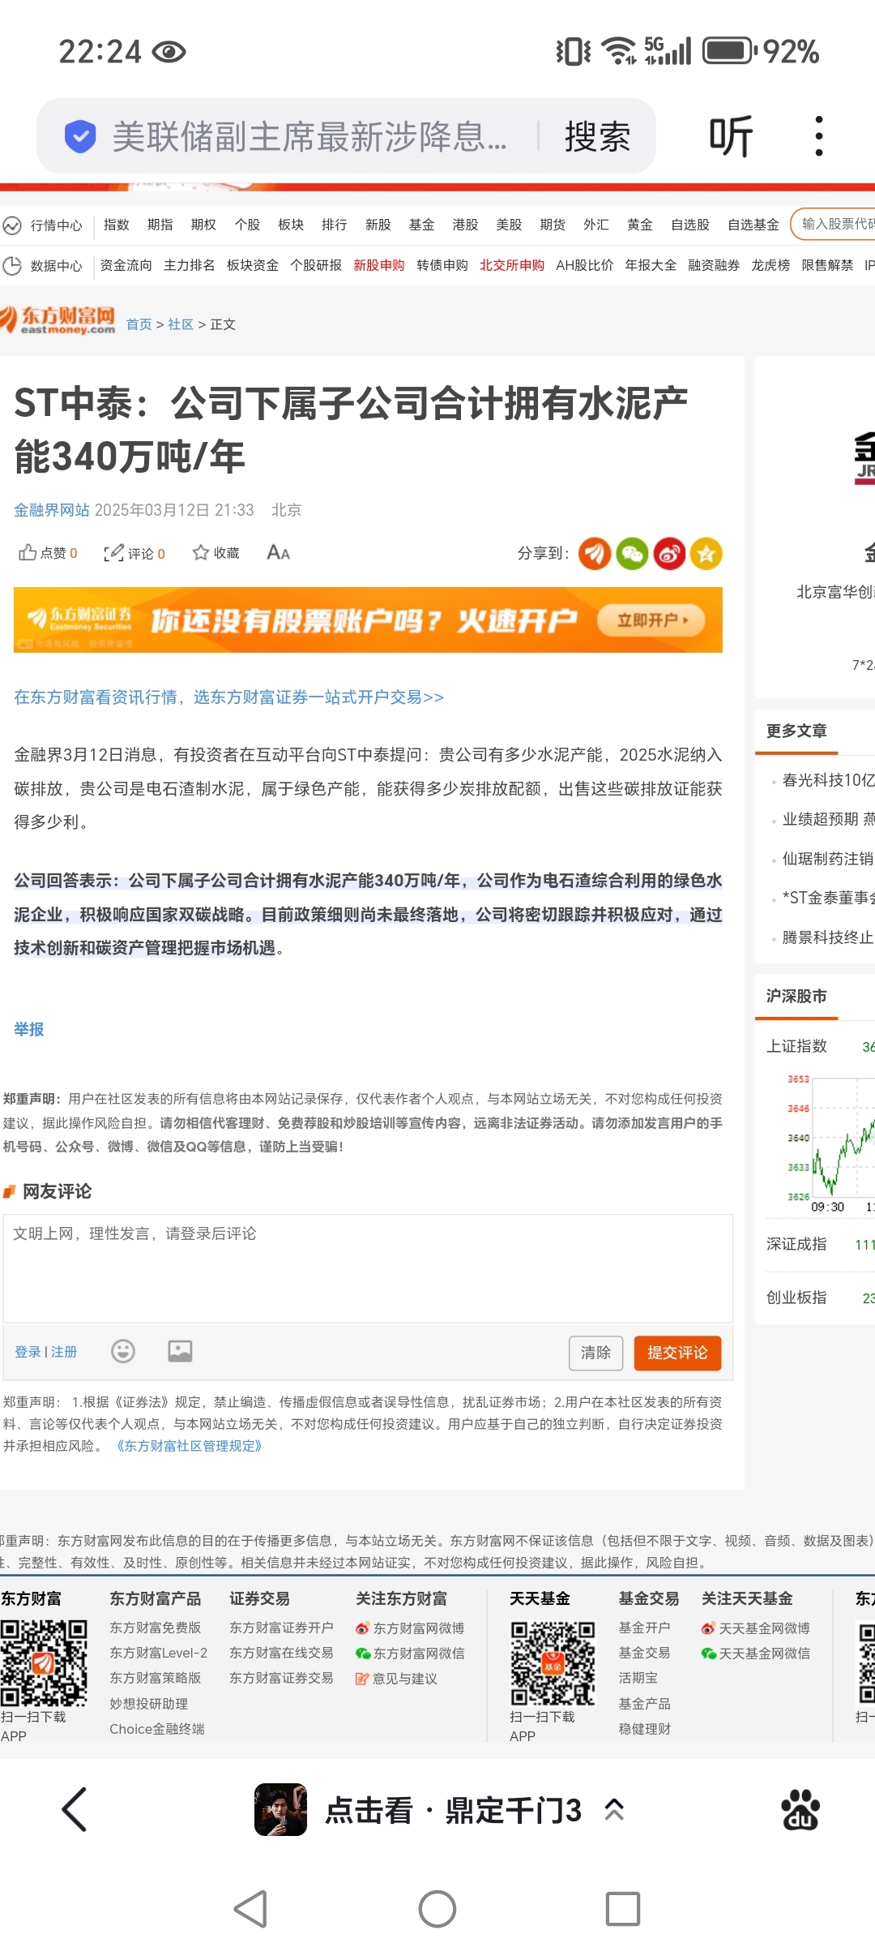Open 资金流向 data link
Screen dimensions: 875x1956
(126, 265)
